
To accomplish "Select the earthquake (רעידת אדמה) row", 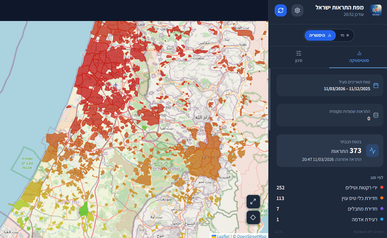I will click(x=330, y=219).
